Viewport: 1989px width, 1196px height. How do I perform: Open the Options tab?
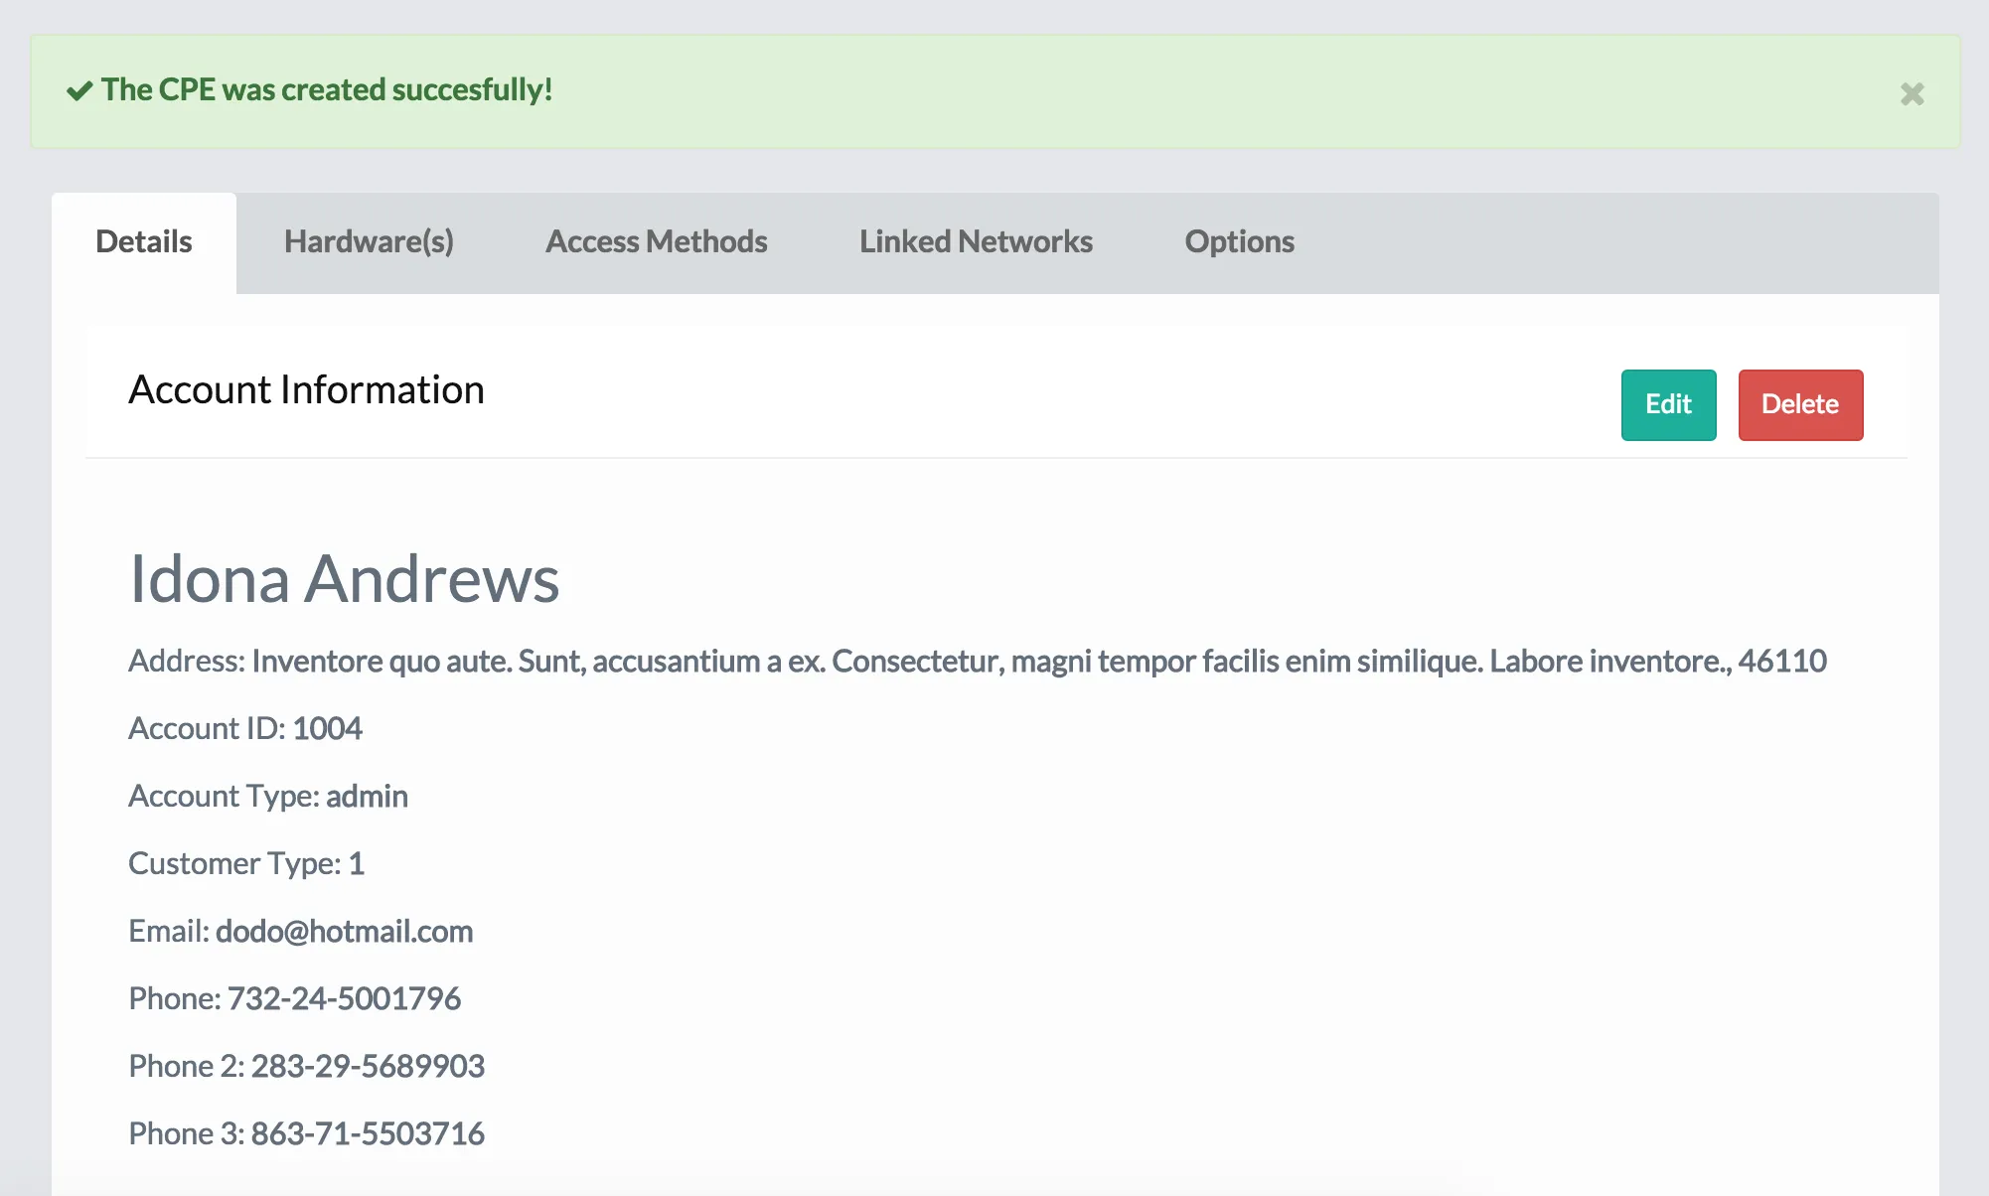pyautogui.click(x=1239, y=241)
